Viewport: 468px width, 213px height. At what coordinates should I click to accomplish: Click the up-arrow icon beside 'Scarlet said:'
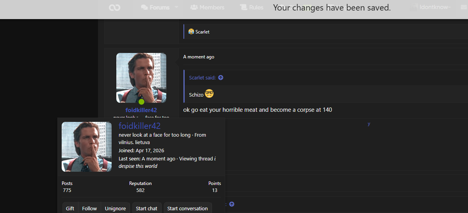point(221,78)
